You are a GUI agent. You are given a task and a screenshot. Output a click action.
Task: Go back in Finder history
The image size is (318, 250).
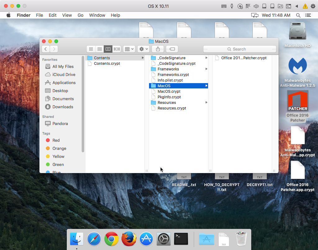46,49
